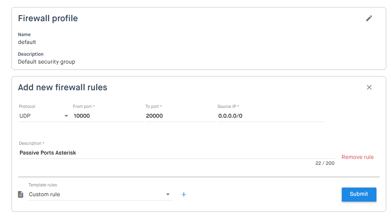391x215 pixels.
Task: Open the Custom rule template dropdown
Action: coord(100,194)
